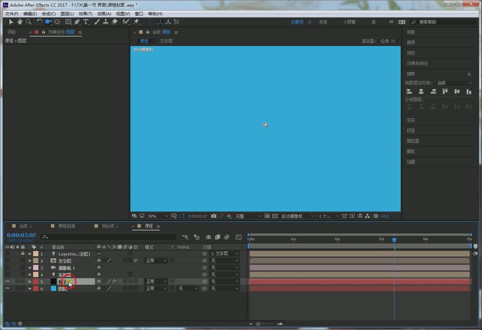Screen dimensions: 482x330
Task: Toggle mask and shape path visibility
Action: point(182,216)
